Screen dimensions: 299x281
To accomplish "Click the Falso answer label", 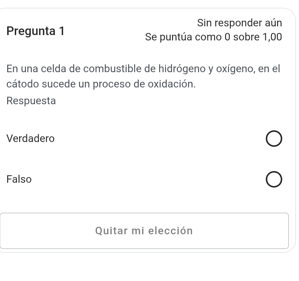I will 19,179.
